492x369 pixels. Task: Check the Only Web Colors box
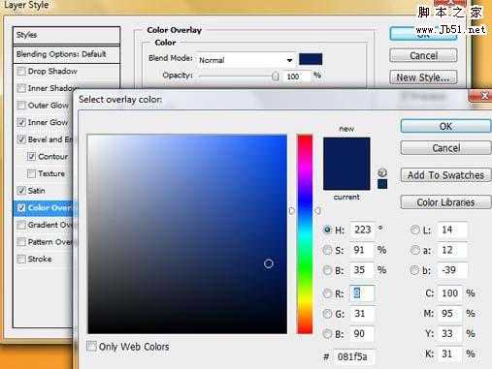pyautogui.click(x=91, y=347)
